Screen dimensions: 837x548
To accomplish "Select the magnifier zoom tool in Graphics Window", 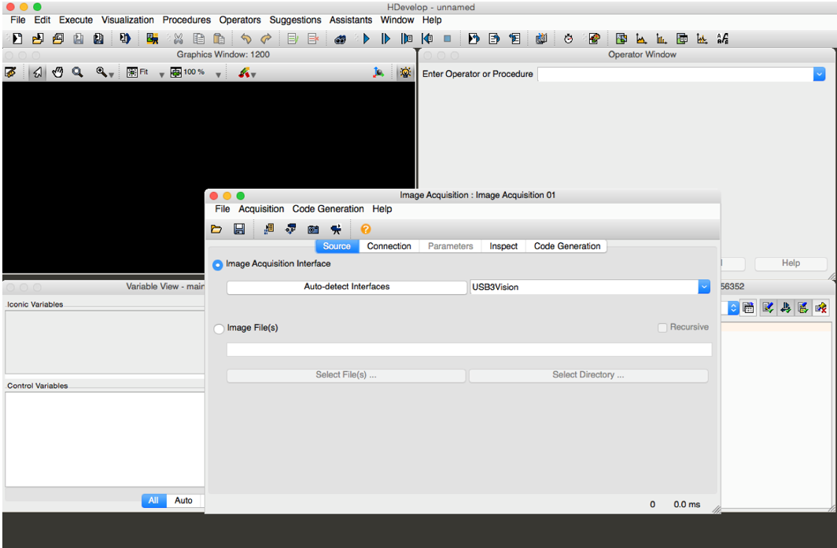I will click(78, 72).
